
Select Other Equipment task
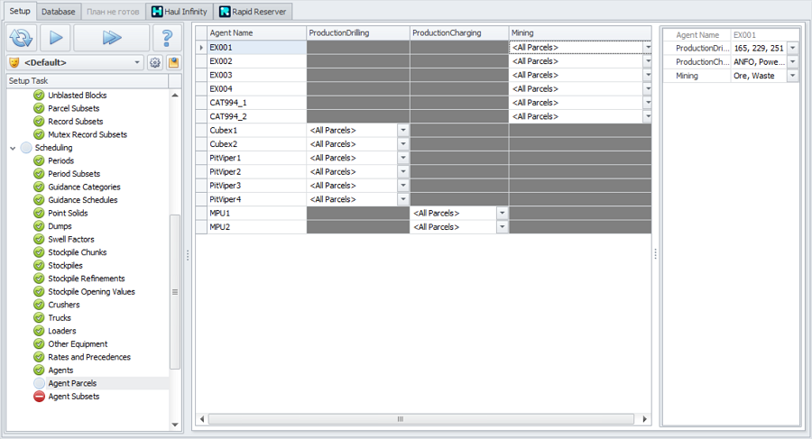(78, 344)
